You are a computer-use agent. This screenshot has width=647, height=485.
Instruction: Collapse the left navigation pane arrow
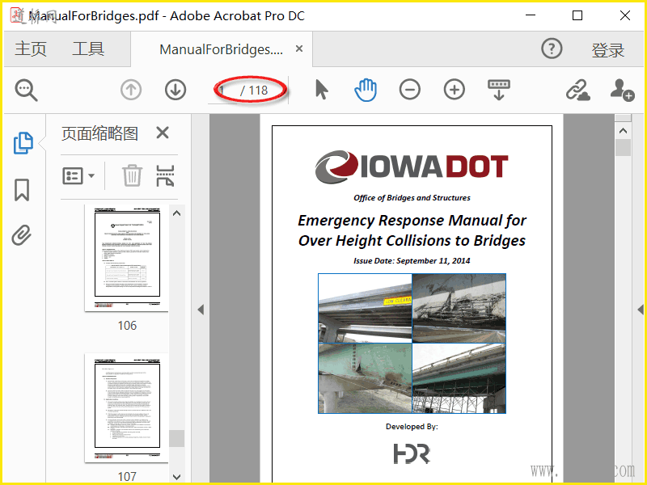click(201, 310)
